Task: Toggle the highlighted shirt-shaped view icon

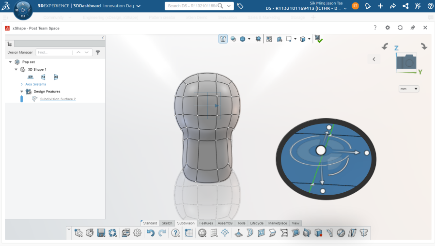Action: click(223, 39)
